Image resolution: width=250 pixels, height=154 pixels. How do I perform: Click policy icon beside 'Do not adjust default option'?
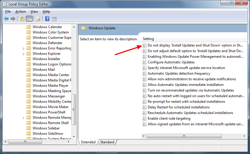click(144, 51)
